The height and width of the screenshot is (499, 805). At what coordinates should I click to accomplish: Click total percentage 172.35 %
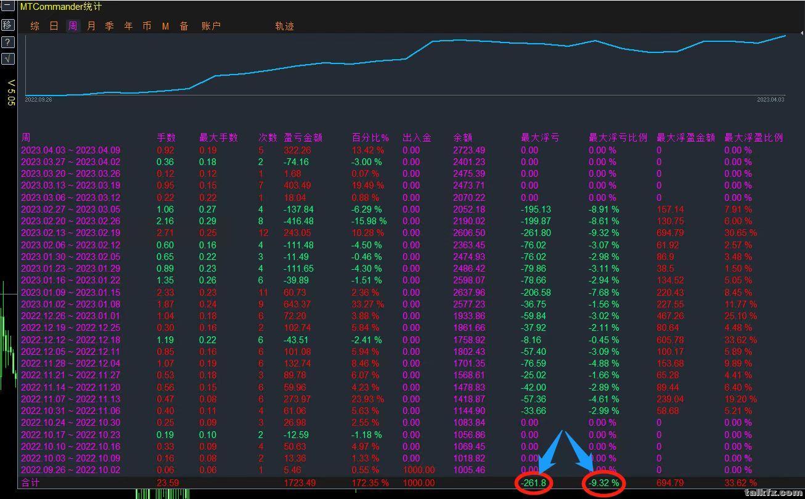point(370,482)
